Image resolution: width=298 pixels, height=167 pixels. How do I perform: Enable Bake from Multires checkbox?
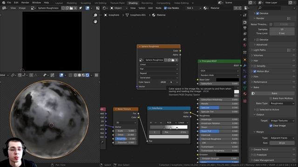coord(271,98)
